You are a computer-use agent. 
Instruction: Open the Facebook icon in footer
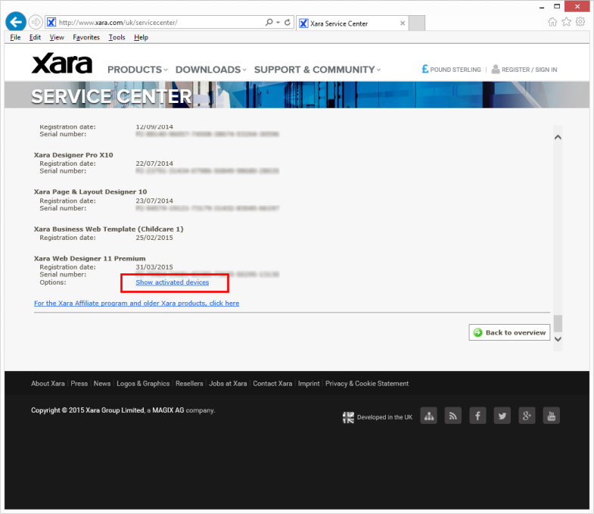pos(477,416)
